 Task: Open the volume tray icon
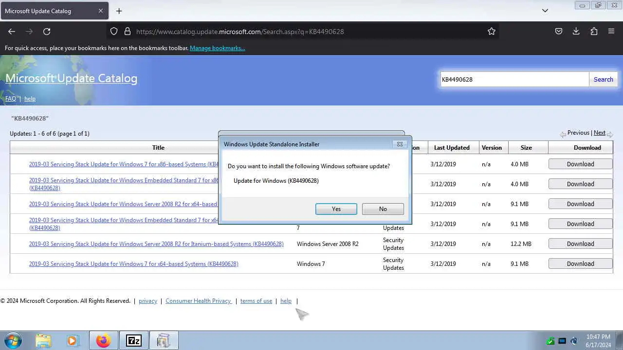click(x=574, y=341)
